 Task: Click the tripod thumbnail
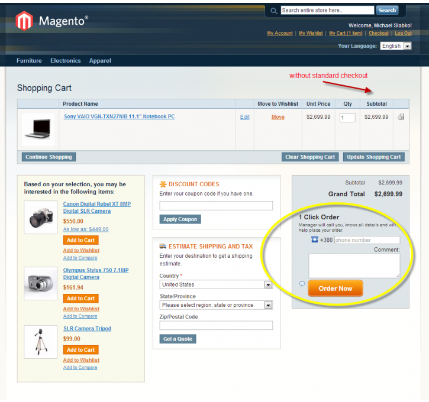point(40,342)
